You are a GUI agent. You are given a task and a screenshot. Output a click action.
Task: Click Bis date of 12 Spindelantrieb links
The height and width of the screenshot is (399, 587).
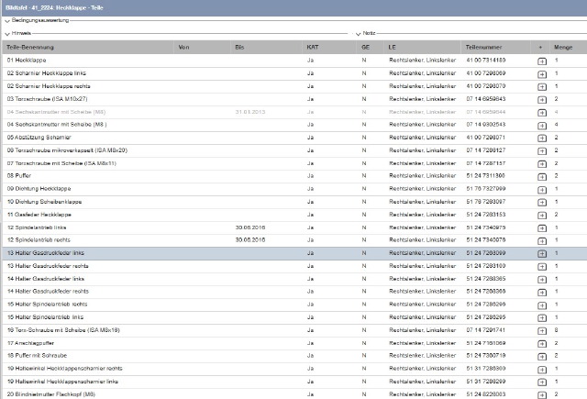pyautogui.click(x=250, y=227)
